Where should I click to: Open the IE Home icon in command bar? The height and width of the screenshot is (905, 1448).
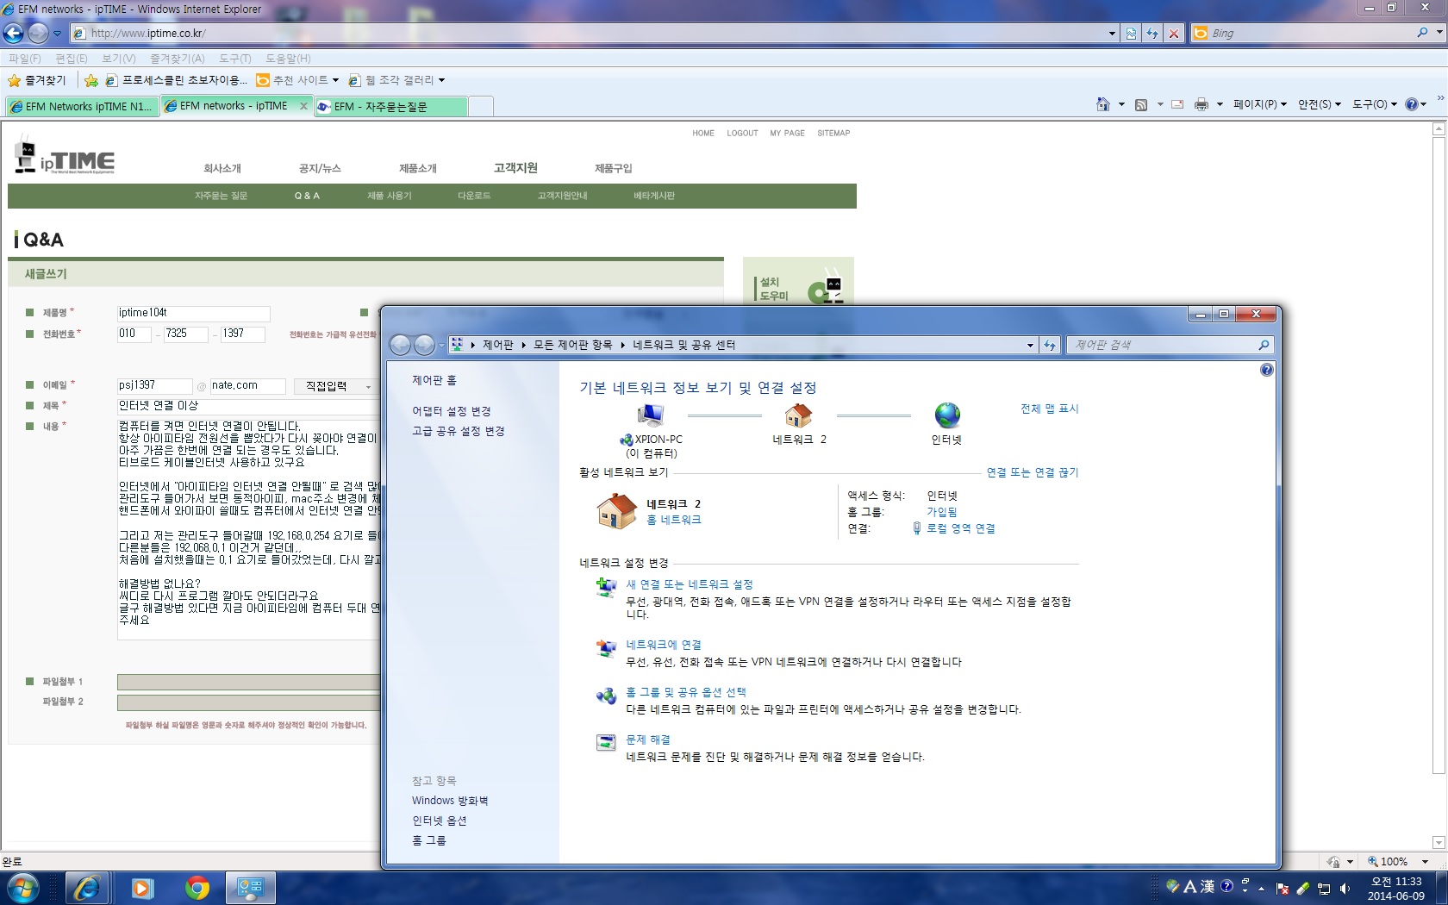[x=1103, y=104]
